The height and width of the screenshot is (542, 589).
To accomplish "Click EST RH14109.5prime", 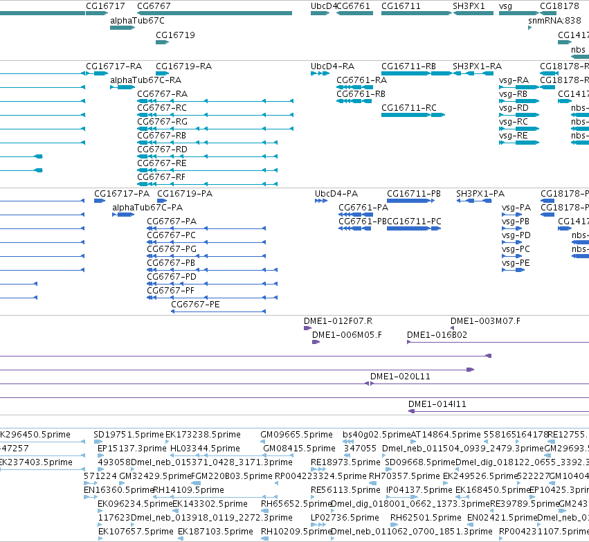I will [188, 490].
